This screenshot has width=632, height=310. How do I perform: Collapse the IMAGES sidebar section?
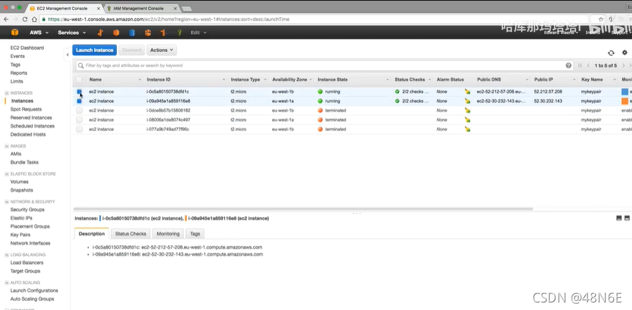point(7,146)
